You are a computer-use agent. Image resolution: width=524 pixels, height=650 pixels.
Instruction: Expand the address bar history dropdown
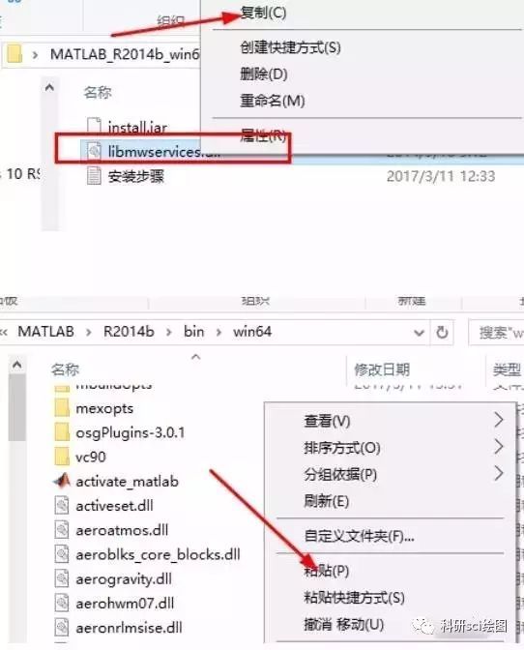pyautogui.click(x=420, y=333)
